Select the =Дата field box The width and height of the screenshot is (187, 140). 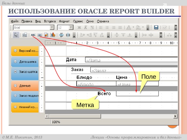point(131,60)
